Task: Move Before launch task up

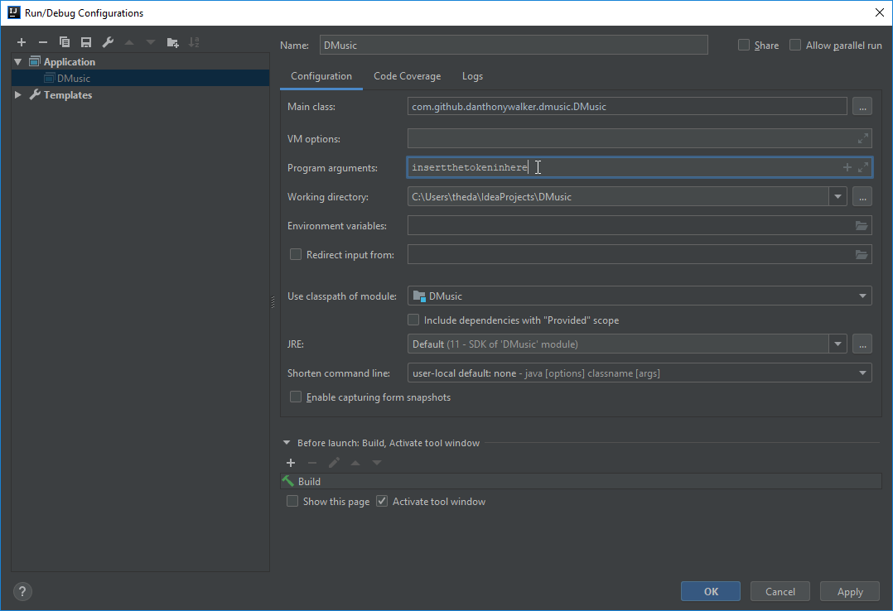Action: point(355,463)
